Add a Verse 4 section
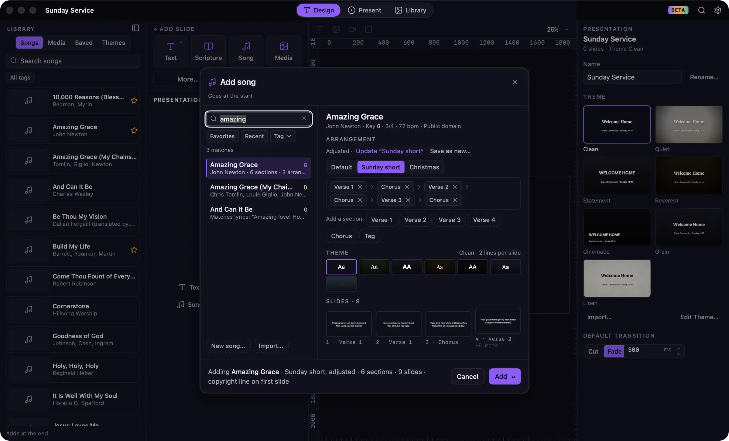 coord(484,220)
